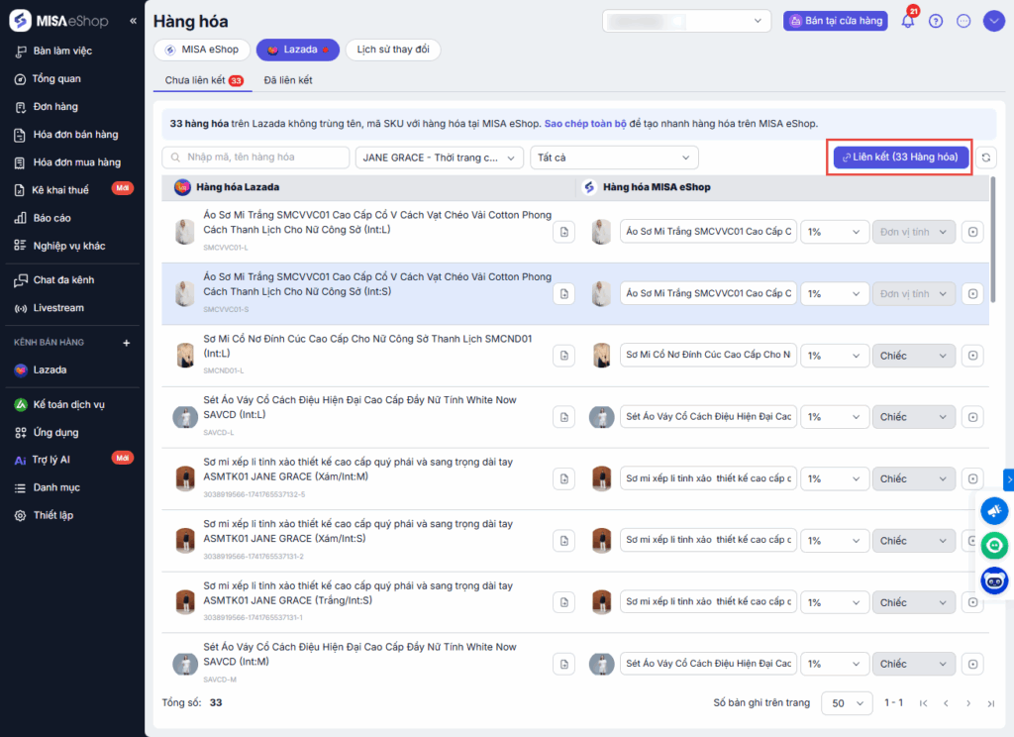Click the Sao chép toàn bộ link

coord(585,124)
